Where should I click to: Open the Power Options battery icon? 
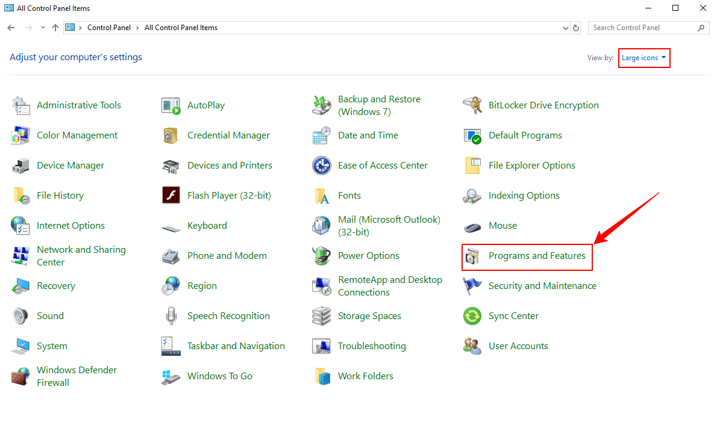pyautogui.click(x=322, y=256)
